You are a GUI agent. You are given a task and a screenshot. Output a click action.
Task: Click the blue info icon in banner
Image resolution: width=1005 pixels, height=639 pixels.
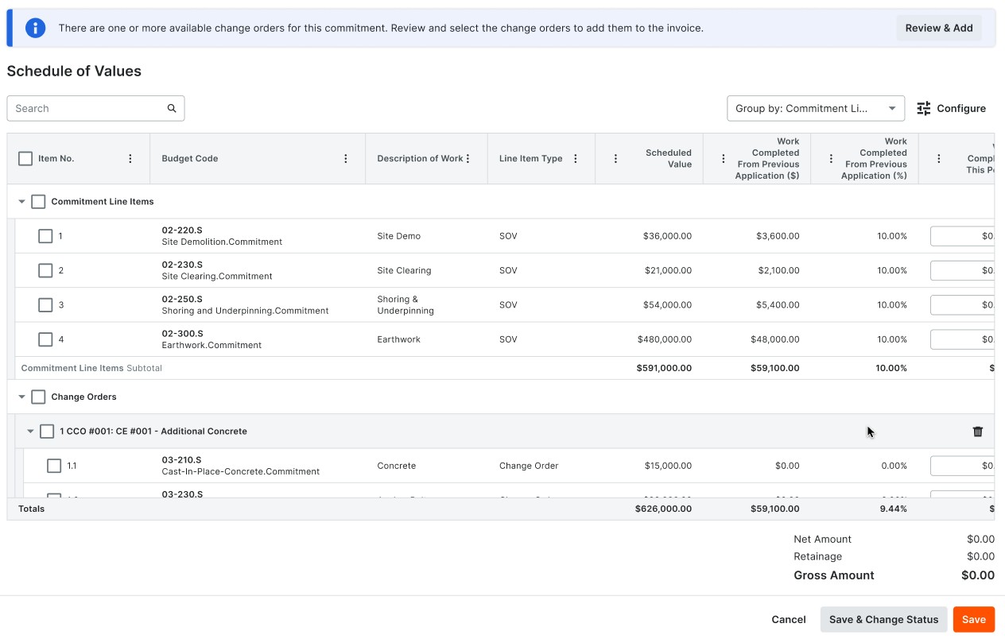click(35, 28)
